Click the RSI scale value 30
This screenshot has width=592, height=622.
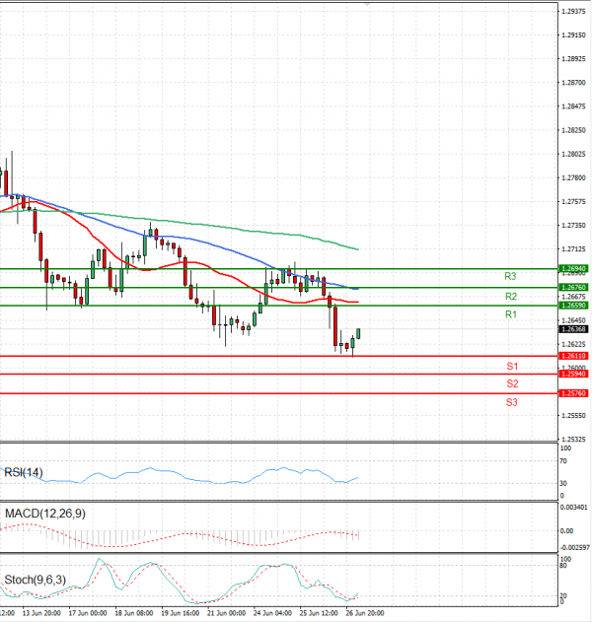click(x=563, y=483)
